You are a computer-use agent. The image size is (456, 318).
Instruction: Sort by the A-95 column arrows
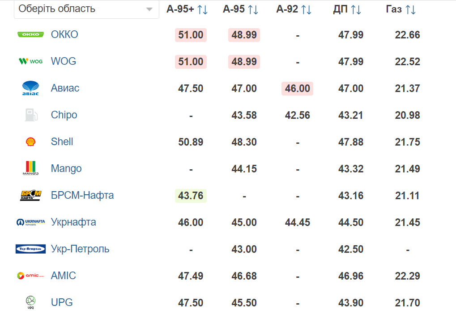click(x=253, y=9)
